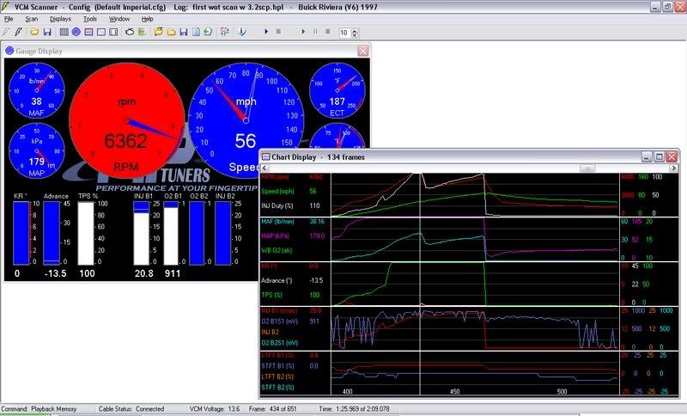Click the blue play arrow button

(266, 32)
